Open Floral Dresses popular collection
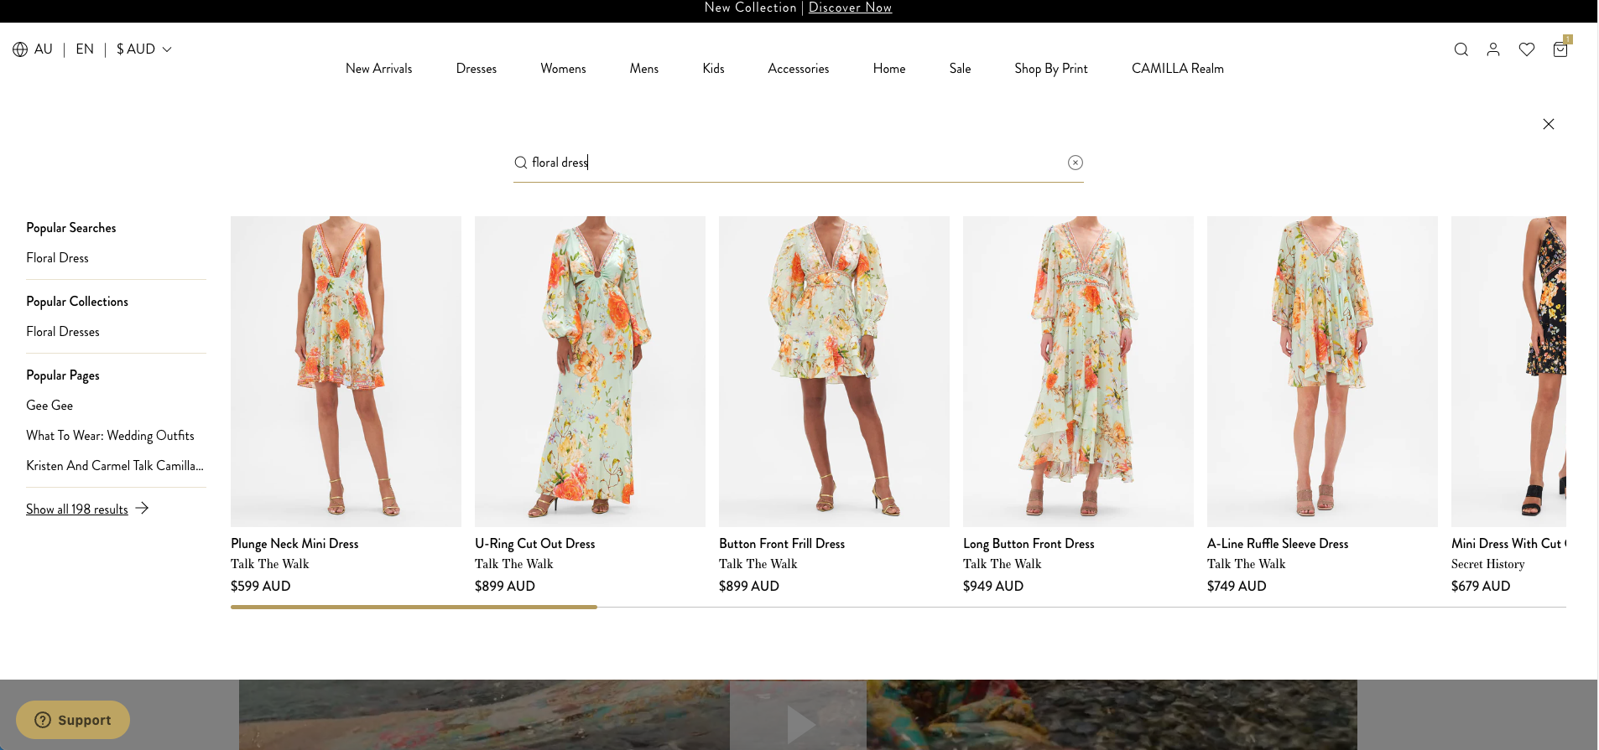Screen dimensions: 1599x750 click(63, 332)
